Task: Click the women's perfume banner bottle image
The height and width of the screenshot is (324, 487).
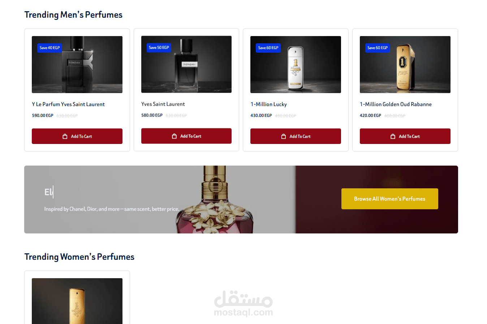Action: [x=214, y=200]
